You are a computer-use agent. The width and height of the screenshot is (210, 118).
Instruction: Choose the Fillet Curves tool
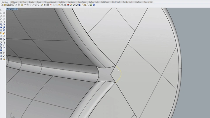4,22
